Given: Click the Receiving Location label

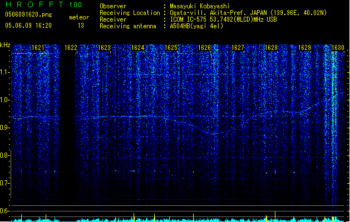Looking at the screenshot, I should [130, 13].
